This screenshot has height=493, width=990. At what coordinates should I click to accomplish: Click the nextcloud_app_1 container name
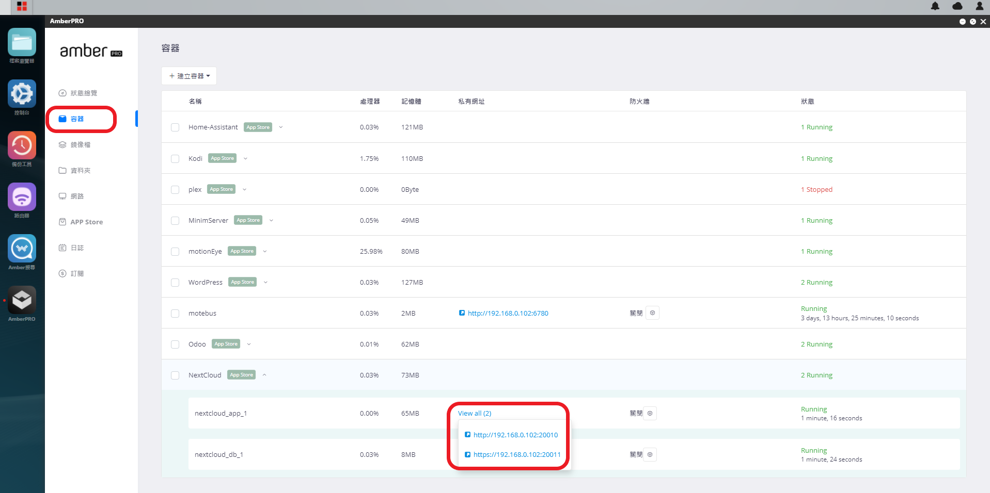[x=221, y=413]
